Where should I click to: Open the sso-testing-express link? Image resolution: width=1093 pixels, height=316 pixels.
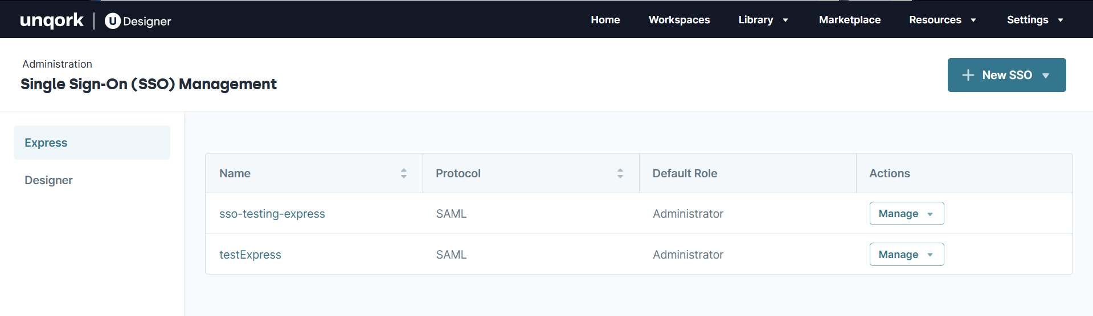[272, 214]
